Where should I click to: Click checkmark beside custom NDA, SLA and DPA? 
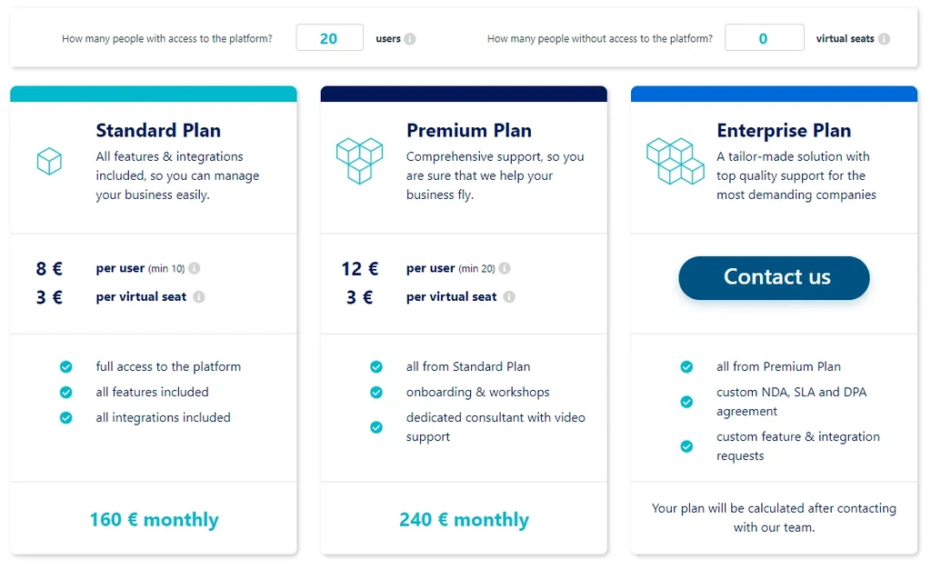coord(686,402)
